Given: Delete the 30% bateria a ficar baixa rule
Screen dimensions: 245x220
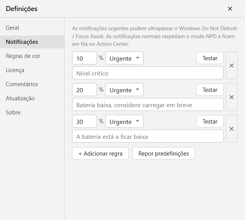Looking at the screenshot, I should tap(232, 129).
